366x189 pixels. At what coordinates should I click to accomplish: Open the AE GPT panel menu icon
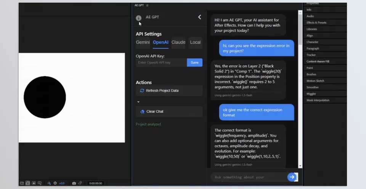point(147,5)
